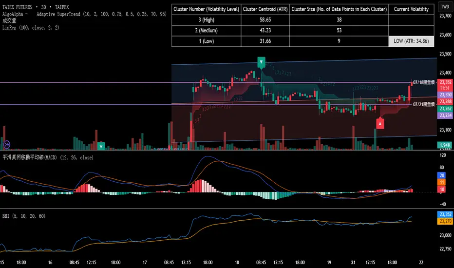Select the 成交量 volume indicator legend
Screen dimensions: 454x268
coord(9,20)
